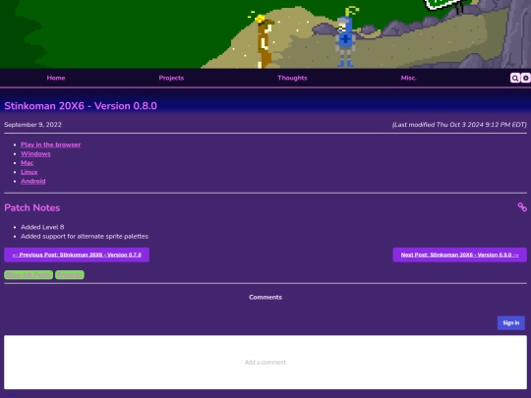
Task: Open the Windows download link
Action: (x=35, y=153)
